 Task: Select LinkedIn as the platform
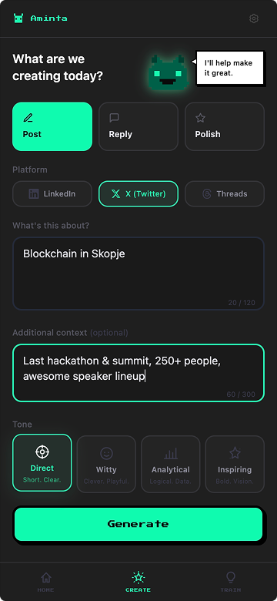(52, 194)
